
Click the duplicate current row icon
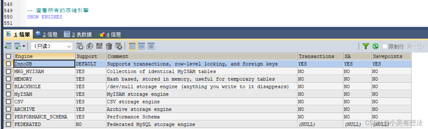tap(90, 46)
